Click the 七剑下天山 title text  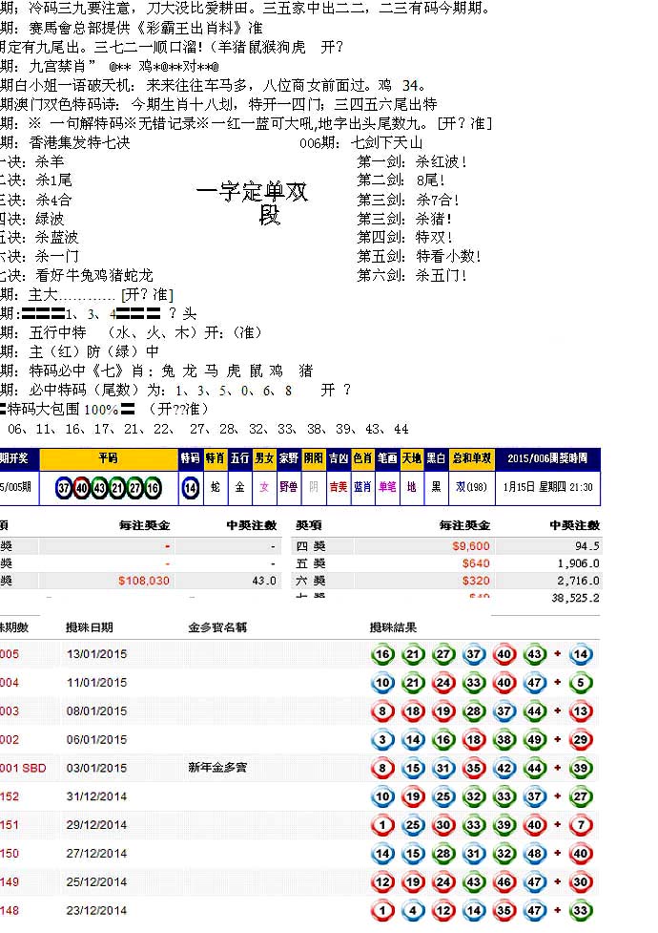(x=386, y=143)
